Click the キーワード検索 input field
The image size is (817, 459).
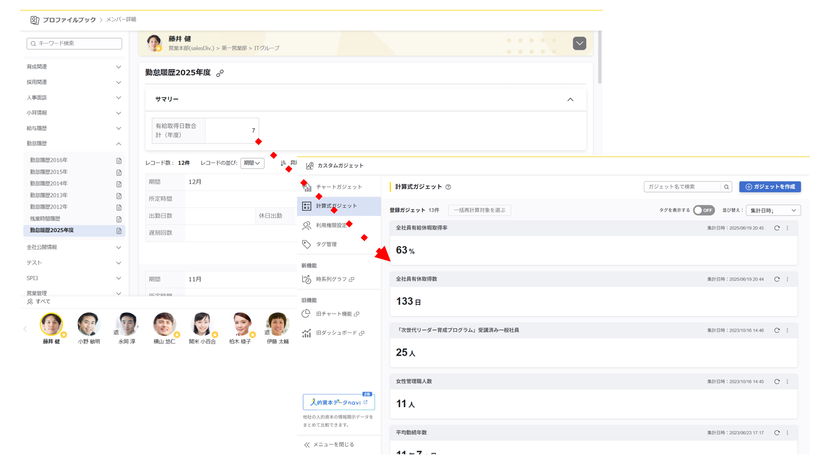coord(74,43)
